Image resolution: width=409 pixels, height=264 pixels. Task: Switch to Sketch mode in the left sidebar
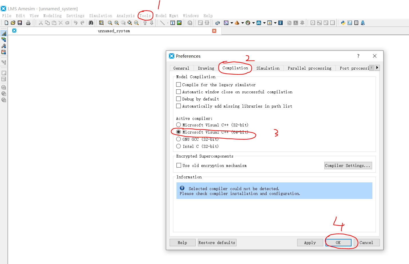4,33
